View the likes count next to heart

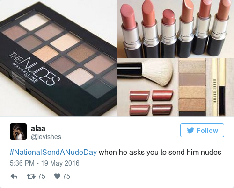[66, 176]
